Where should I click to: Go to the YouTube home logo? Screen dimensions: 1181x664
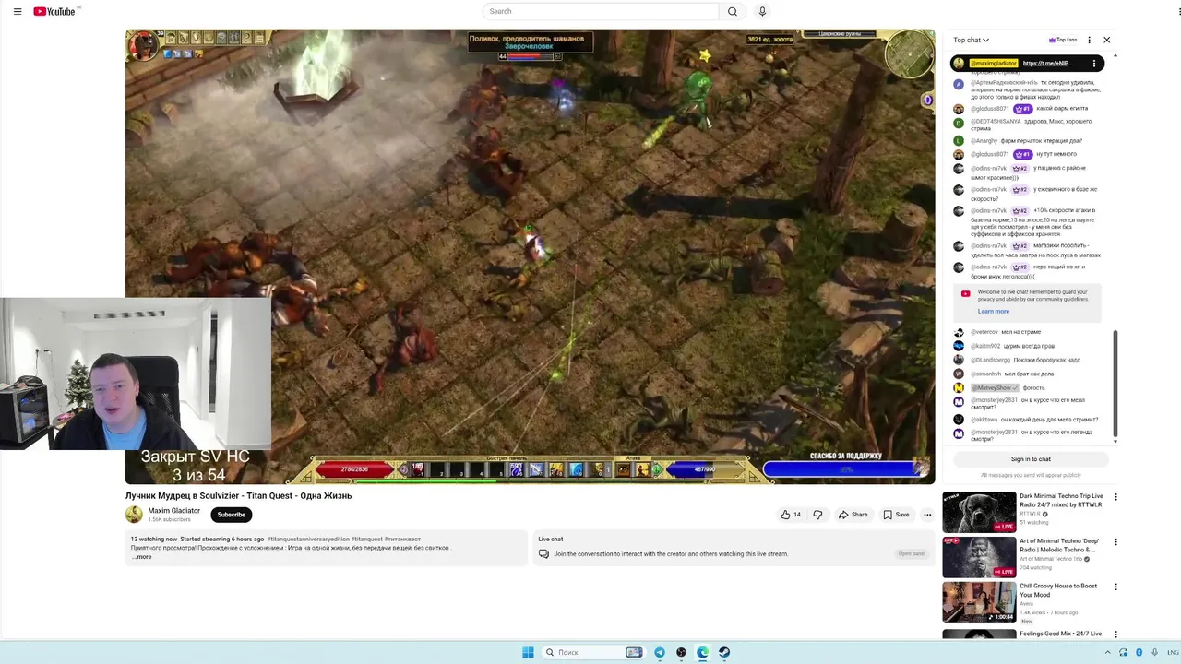click(x=54, y=11)
